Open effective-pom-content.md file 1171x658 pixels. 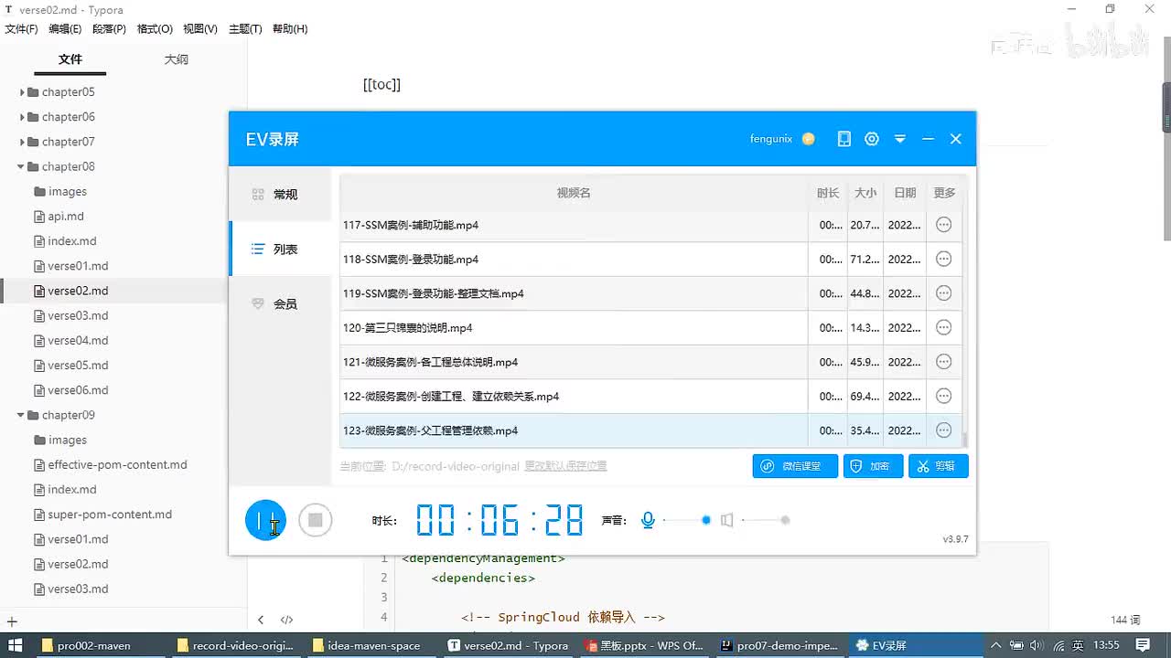coord(117,464)
